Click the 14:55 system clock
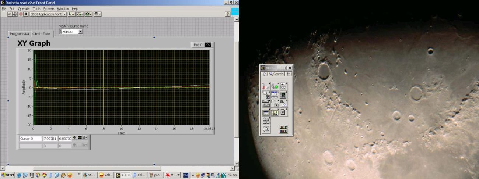The image size is (479, 179). pyautogui.click(x=232, y=175)
